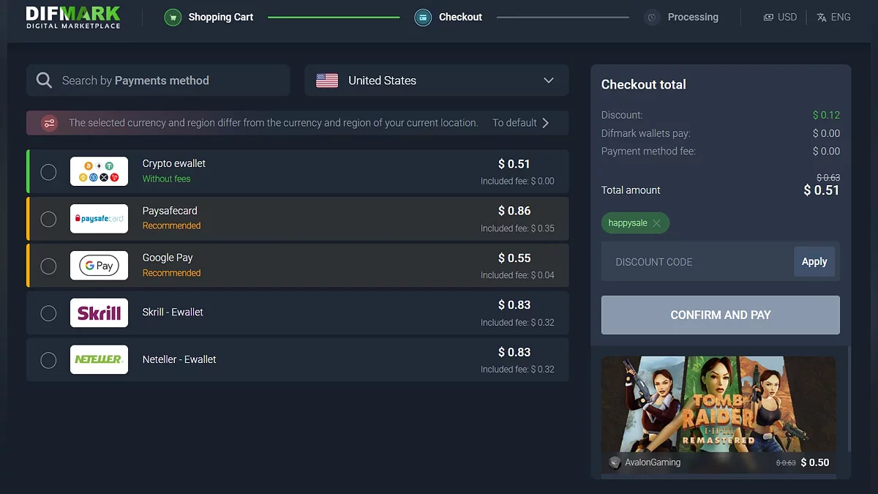
Task: Click the Neteller logo
Action: (x=99, y=359)
